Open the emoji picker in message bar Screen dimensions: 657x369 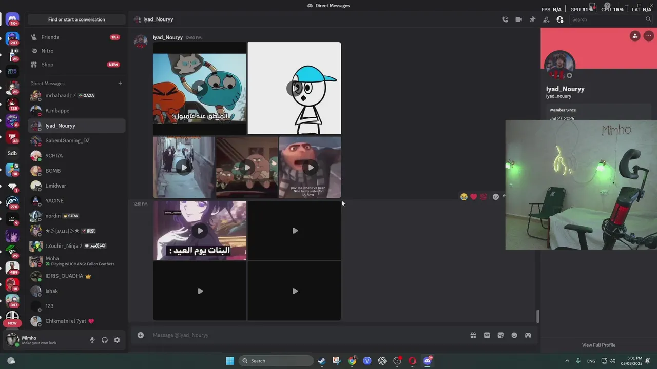[x=514, y=335]
